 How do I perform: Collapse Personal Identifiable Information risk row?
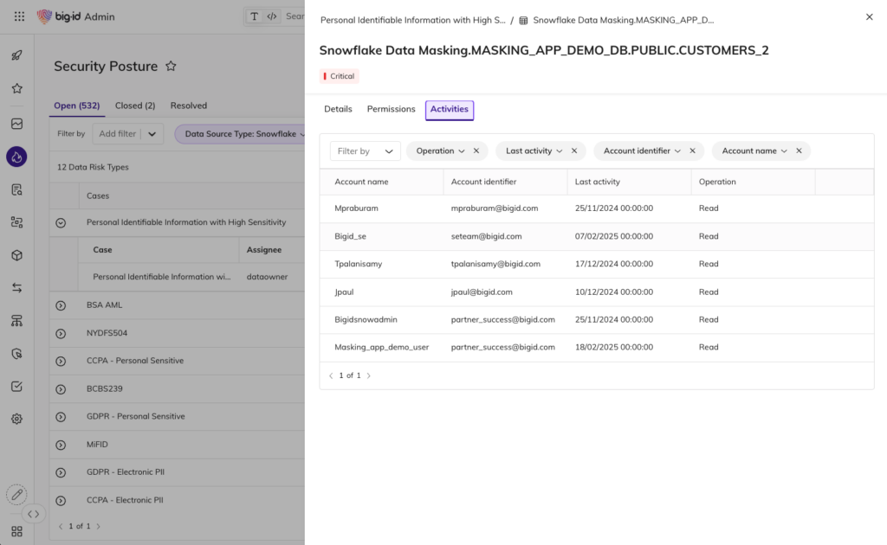point(61,222)
